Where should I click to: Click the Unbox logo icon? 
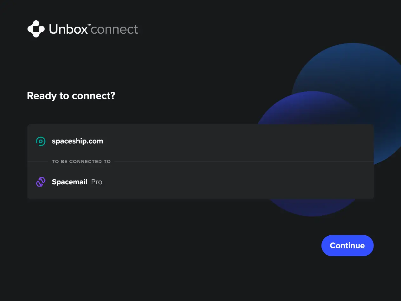pos(36,29)
